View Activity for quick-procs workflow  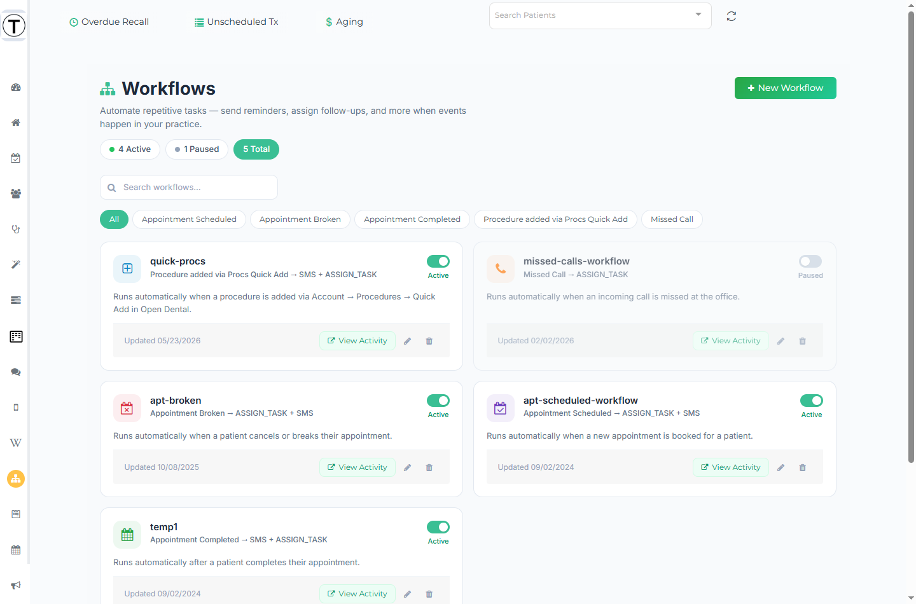point(357,341)
